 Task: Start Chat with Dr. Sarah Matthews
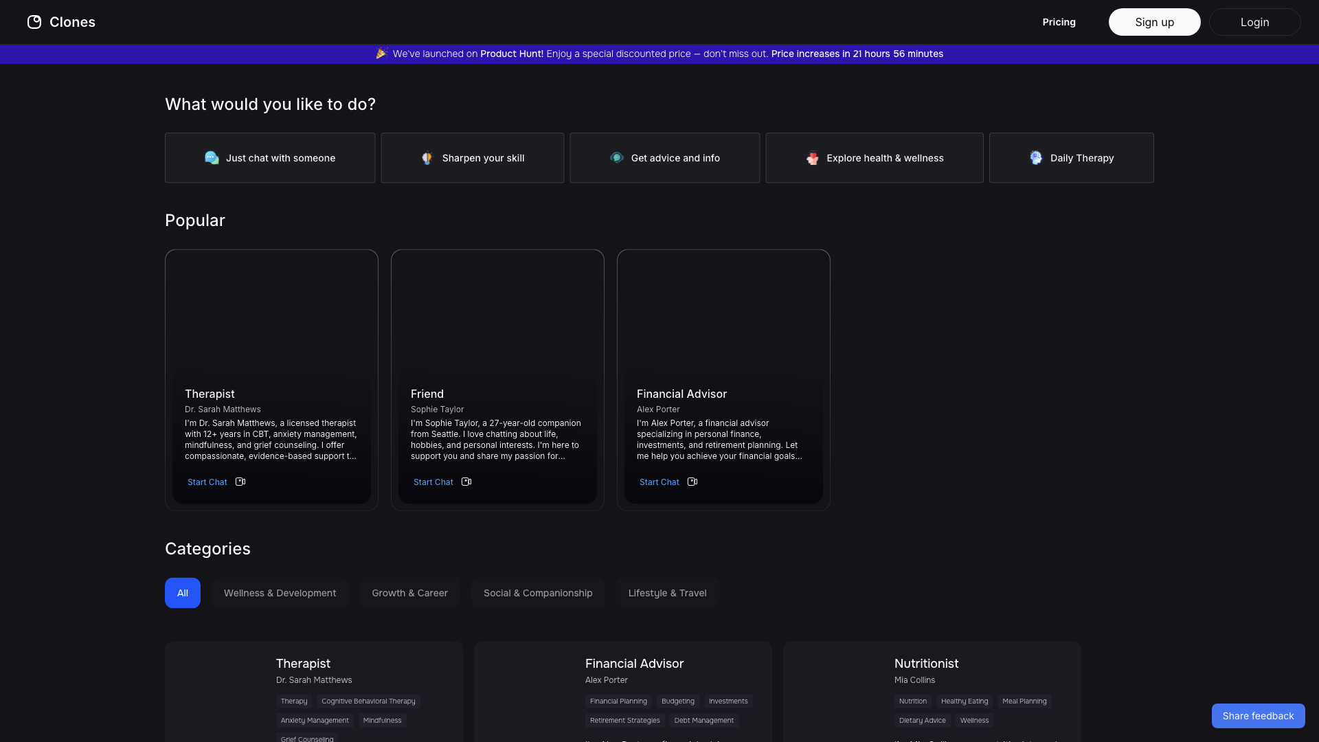click(207, 482)
